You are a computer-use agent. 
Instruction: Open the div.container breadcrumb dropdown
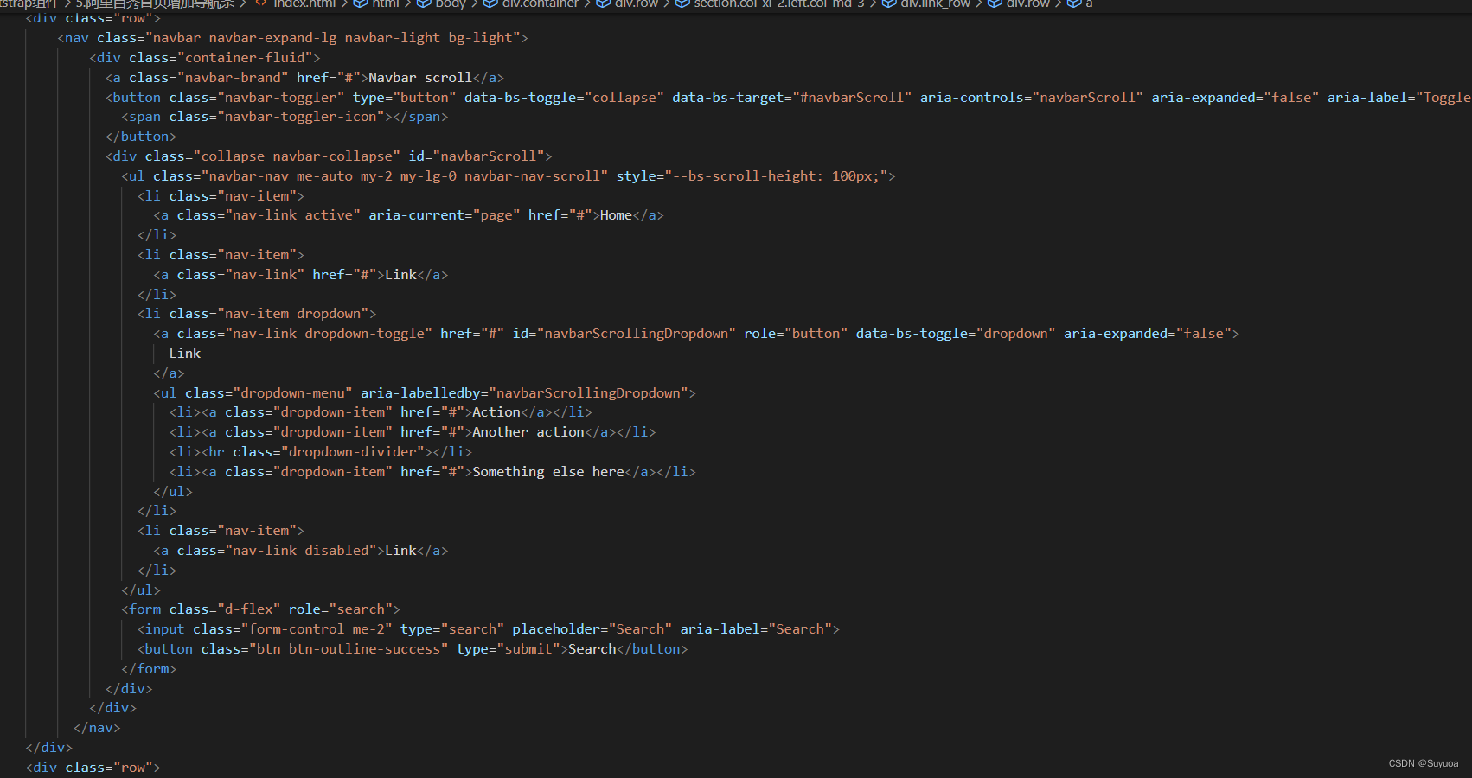pos(542,4)
